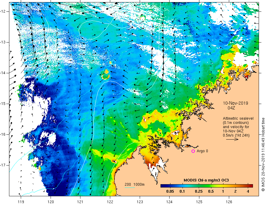This screenshot has width=265, height=205.
Task: Click the magenta Argo 0 circle marker
Action: point(193,151)
